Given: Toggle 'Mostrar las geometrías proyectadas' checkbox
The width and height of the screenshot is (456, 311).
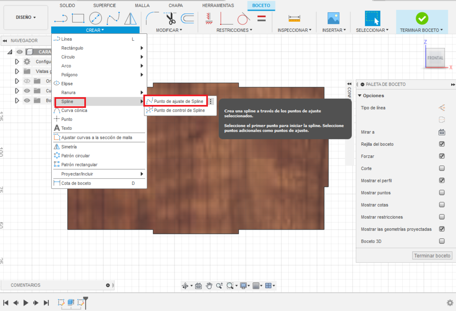Looking at the screenshot, I should pos(442,229).
